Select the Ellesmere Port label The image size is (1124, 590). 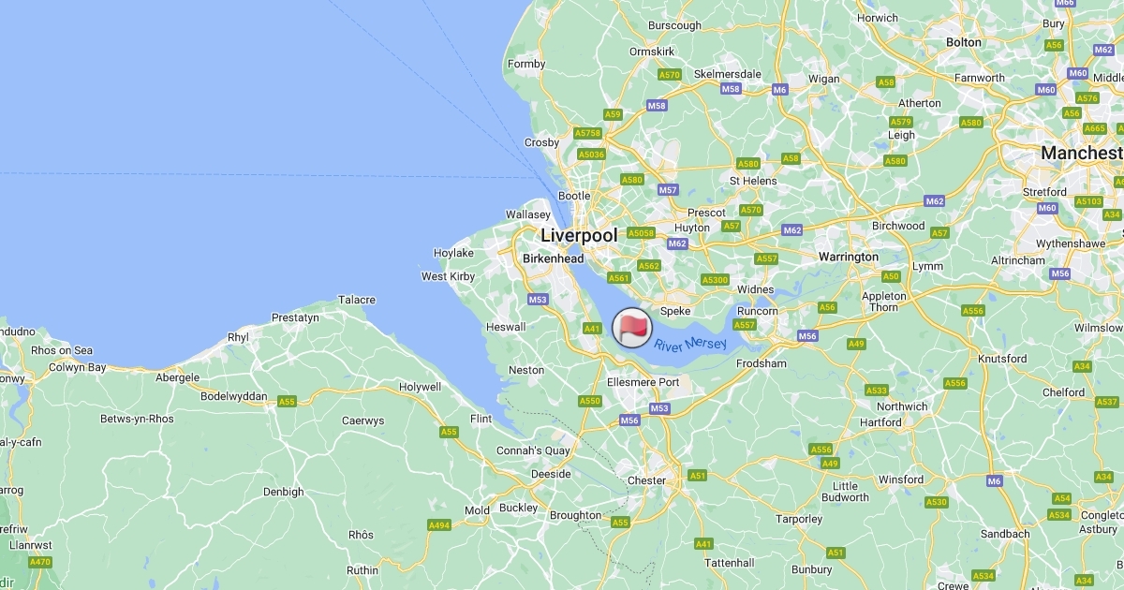(643, 382)
